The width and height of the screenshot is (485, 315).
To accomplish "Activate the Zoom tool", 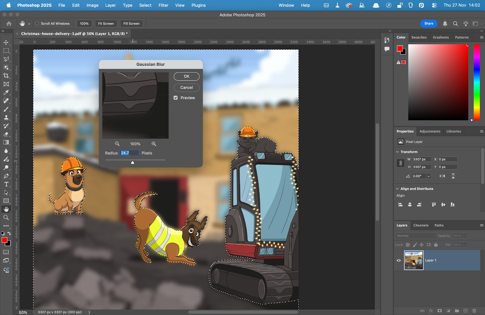I will tap(6, 217).
